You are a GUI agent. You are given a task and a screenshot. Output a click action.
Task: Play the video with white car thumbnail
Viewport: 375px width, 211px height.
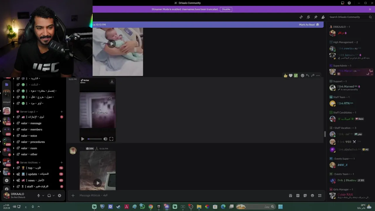click(x=98, y=183)
